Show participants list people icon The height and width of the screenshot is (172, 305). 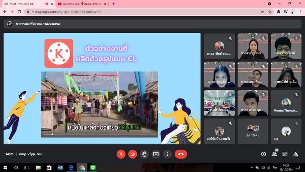pyautogui.click(x=274, y=154)
